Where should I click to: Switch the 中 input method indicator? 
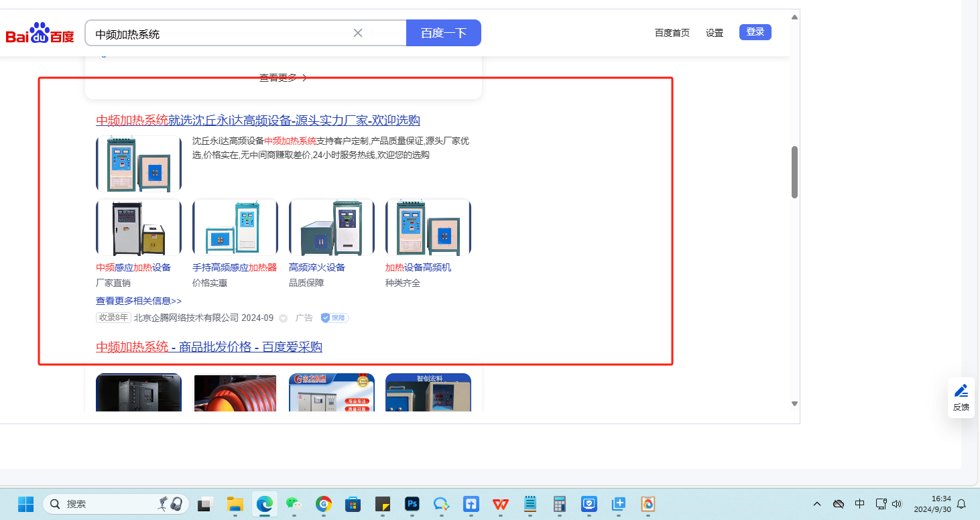click(x=860, y=504)
